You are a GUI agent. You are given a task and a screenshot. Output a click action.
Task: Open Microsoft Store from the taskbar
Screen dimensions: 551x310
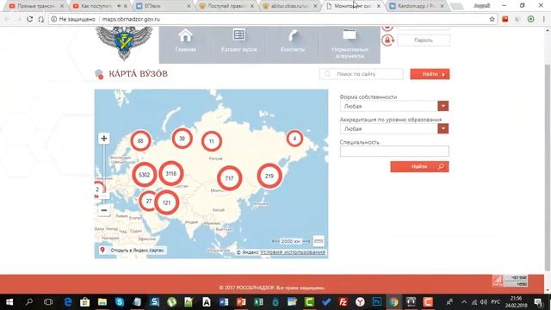pos(84,302)
